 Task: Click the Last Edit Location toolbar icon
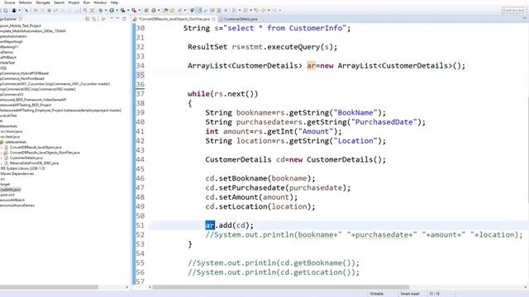tap(256, 10)
